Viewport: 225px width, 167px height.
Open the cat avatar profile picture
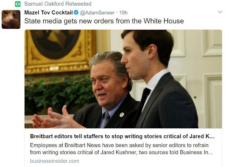[11, 19]
